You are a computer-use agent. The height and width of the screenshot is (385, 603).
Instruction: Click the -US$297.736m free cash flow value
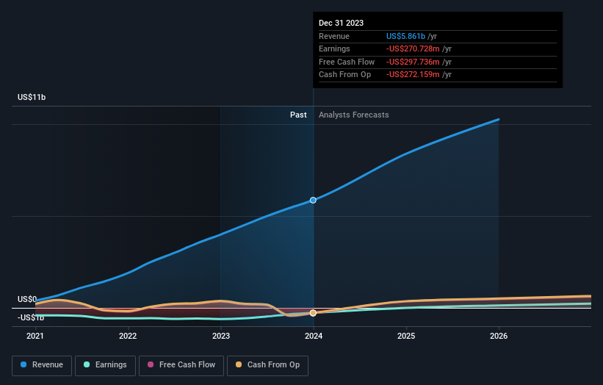[413, 62]
